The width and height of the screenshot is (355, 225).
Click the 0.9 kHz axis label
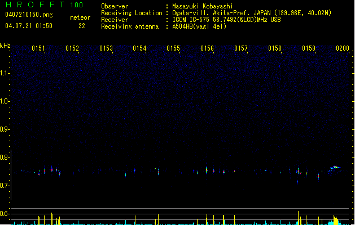pyautogui.click(x=5, y=129)
